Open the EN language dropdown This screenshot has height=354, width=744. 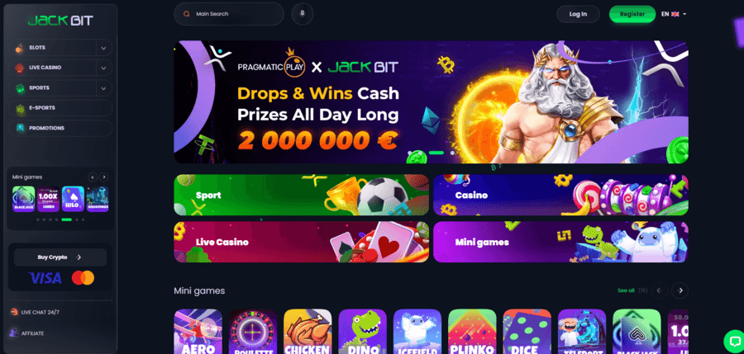coord(674,14)
